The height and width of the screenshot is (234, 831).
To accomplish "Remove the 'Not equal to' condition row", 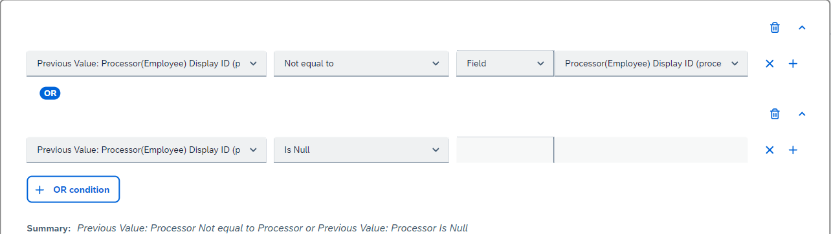I will click(770, 64).
